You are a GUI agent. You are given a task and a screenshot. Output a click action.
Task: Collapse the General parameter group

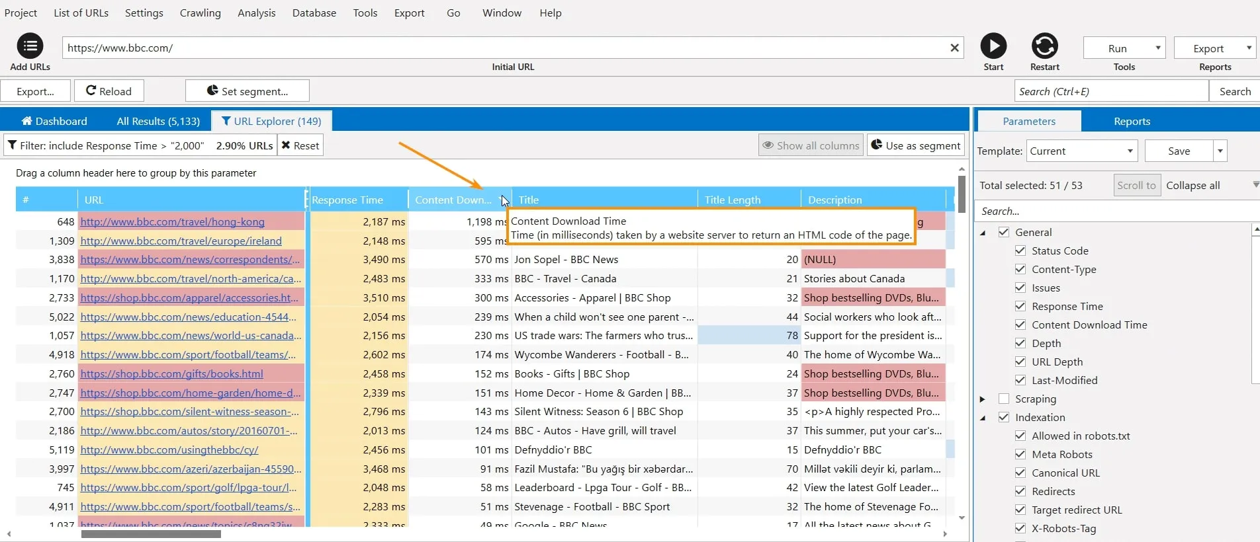pos(983,233)
